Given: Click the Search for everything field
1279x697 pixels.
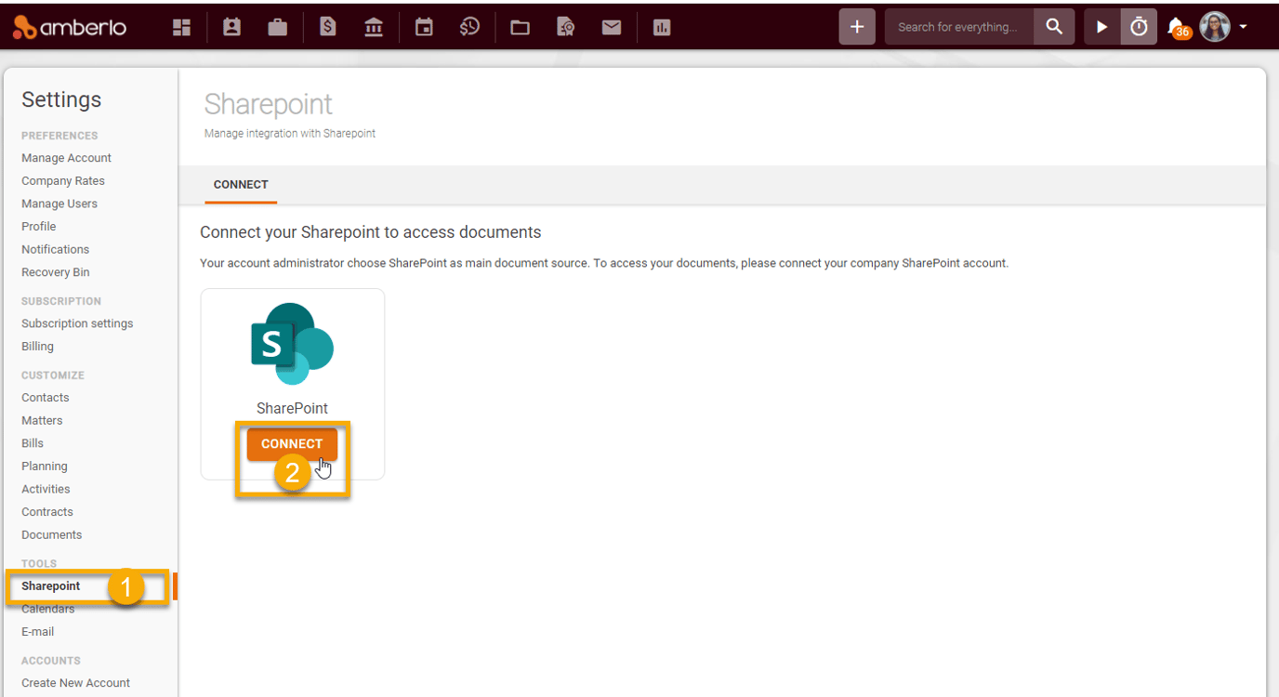Looking at the screenshot, I should point(958,26).
